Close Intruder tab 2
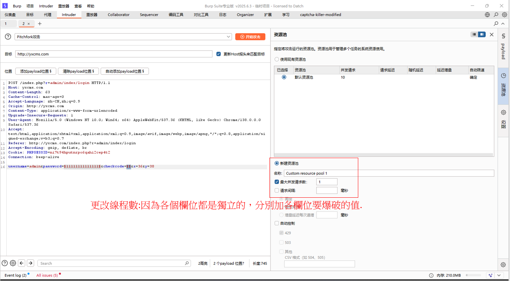This screenshot has width=510, height=281. pos(28,24)
